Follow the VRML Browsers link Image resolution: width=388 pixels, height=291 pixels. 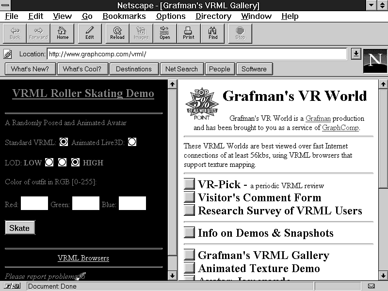click(83, 258)
